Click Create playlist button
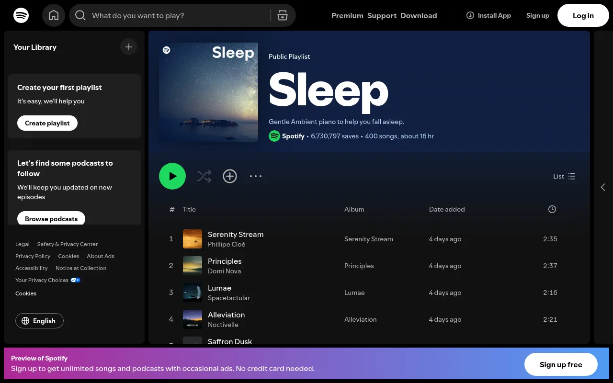 47,123
